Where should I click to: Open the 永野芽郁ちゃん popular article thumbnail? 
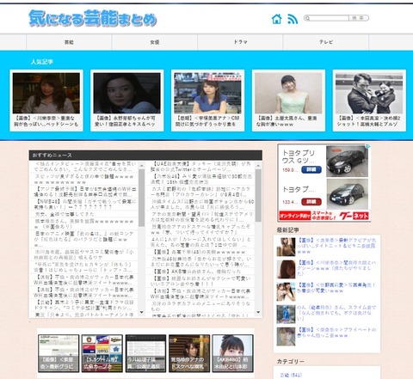click(x=127, y=93)
